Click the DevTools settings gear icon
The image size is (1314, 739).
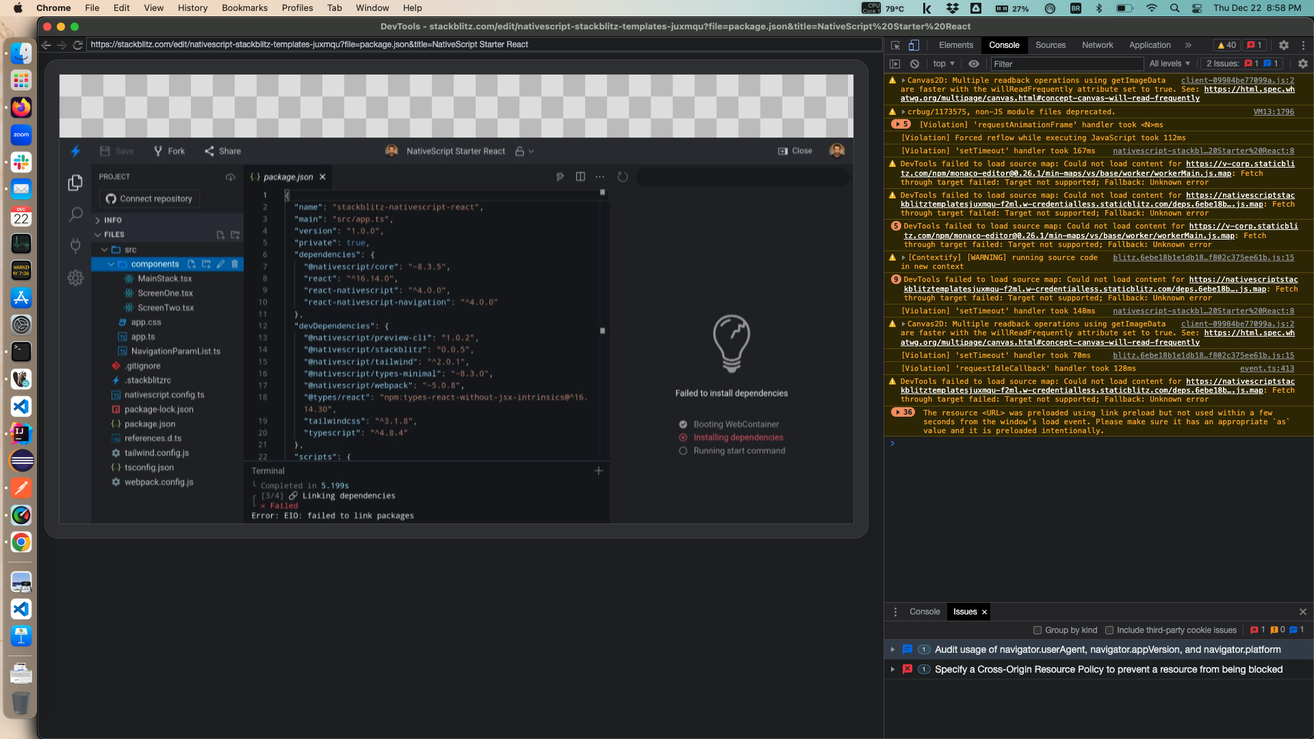pyautogui.click(x=1284, y=45)
